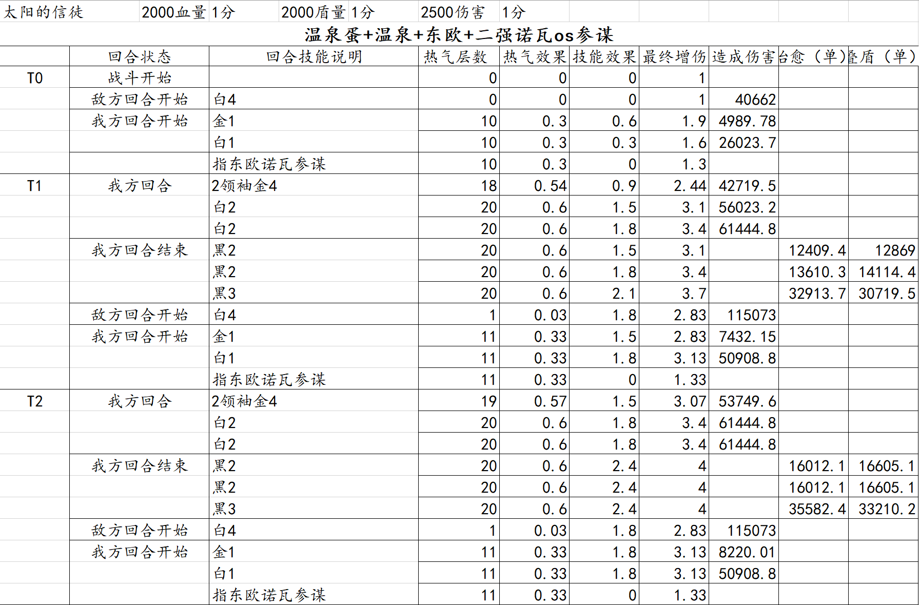Select the T0 row label

(34, 78)
